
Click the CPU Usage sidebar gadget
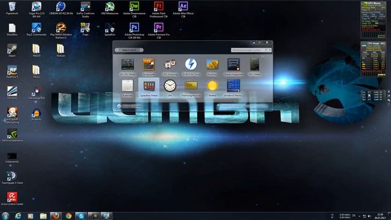click(373, 59)
